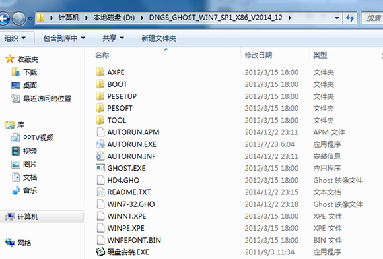
Task: Select the WINPE.XPE file icon
Action: pos(100,228)
